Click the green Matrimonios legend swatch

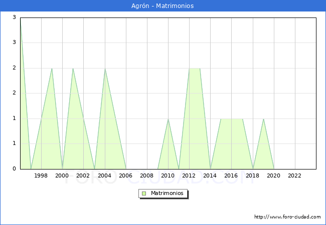coord(144,193)
